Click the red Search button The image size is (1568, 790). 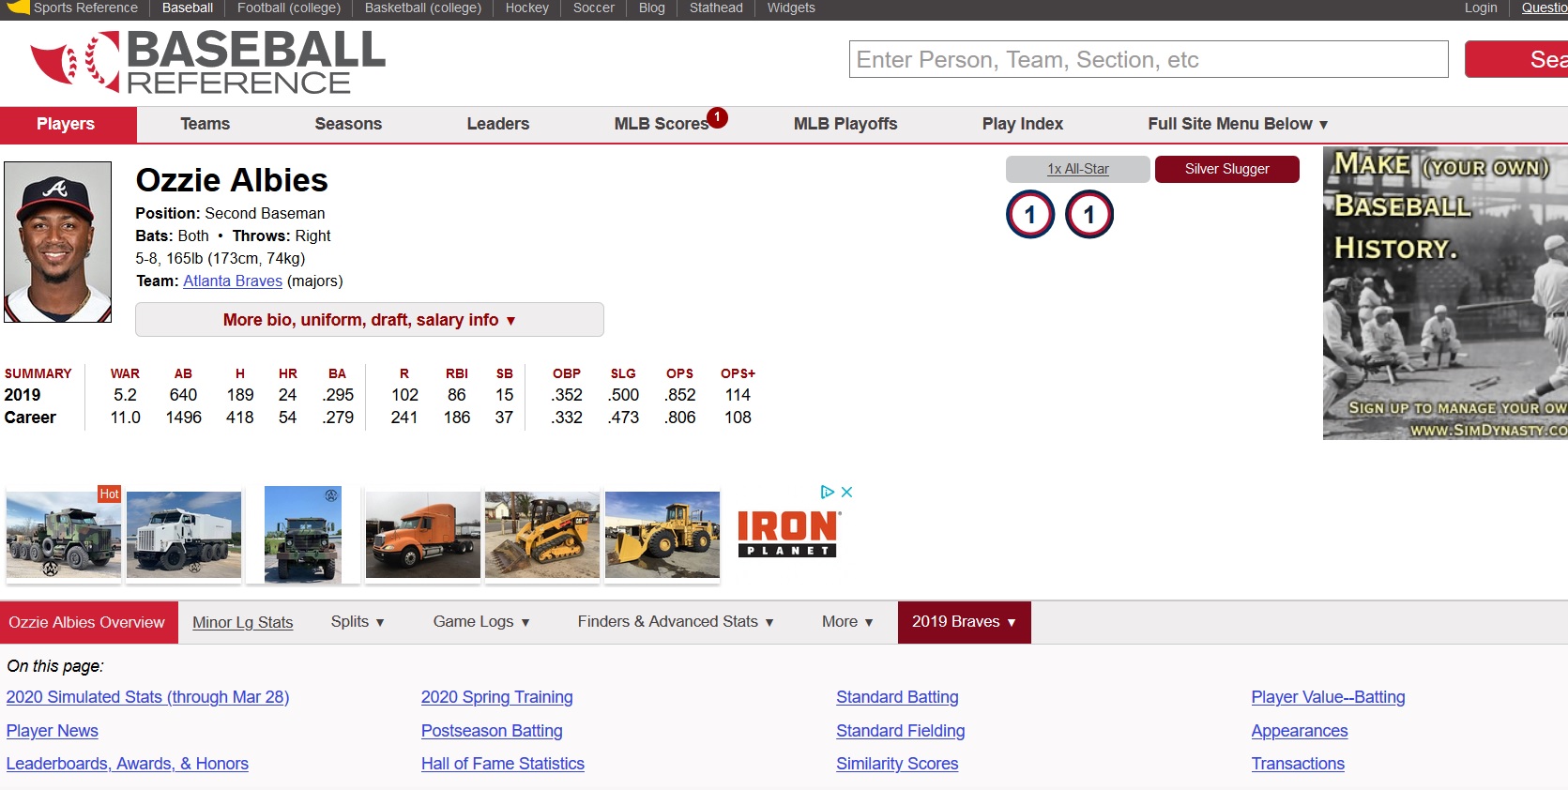1516,59
